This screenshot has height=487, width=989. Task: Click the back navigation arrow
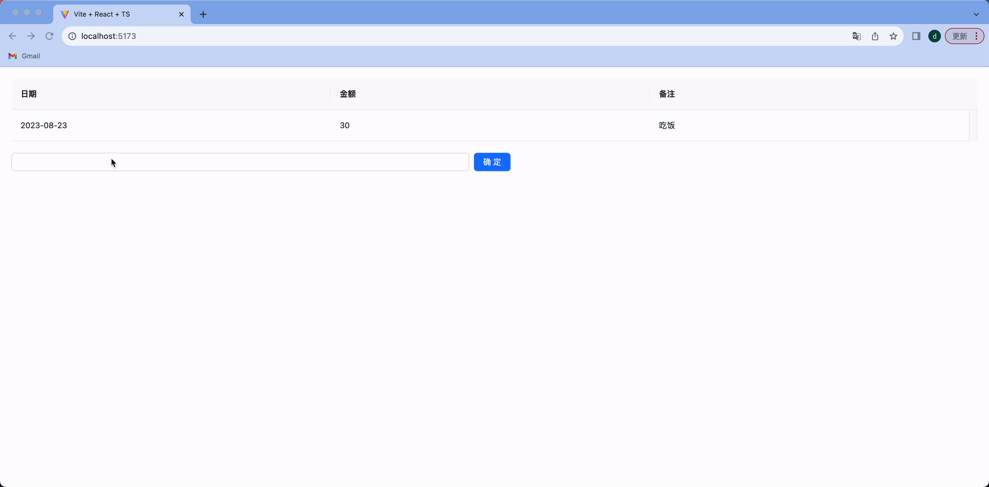coord(13,36)
